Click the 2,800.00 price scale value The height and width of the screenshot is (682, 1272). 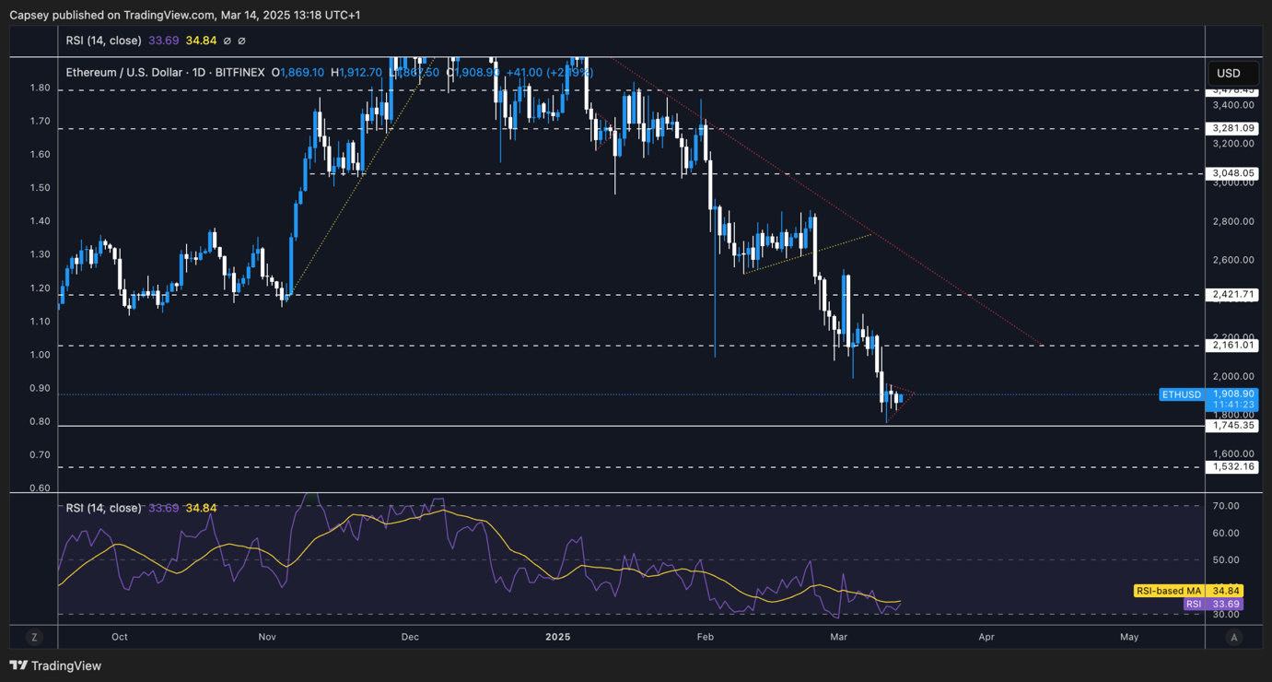(1234, 221)
